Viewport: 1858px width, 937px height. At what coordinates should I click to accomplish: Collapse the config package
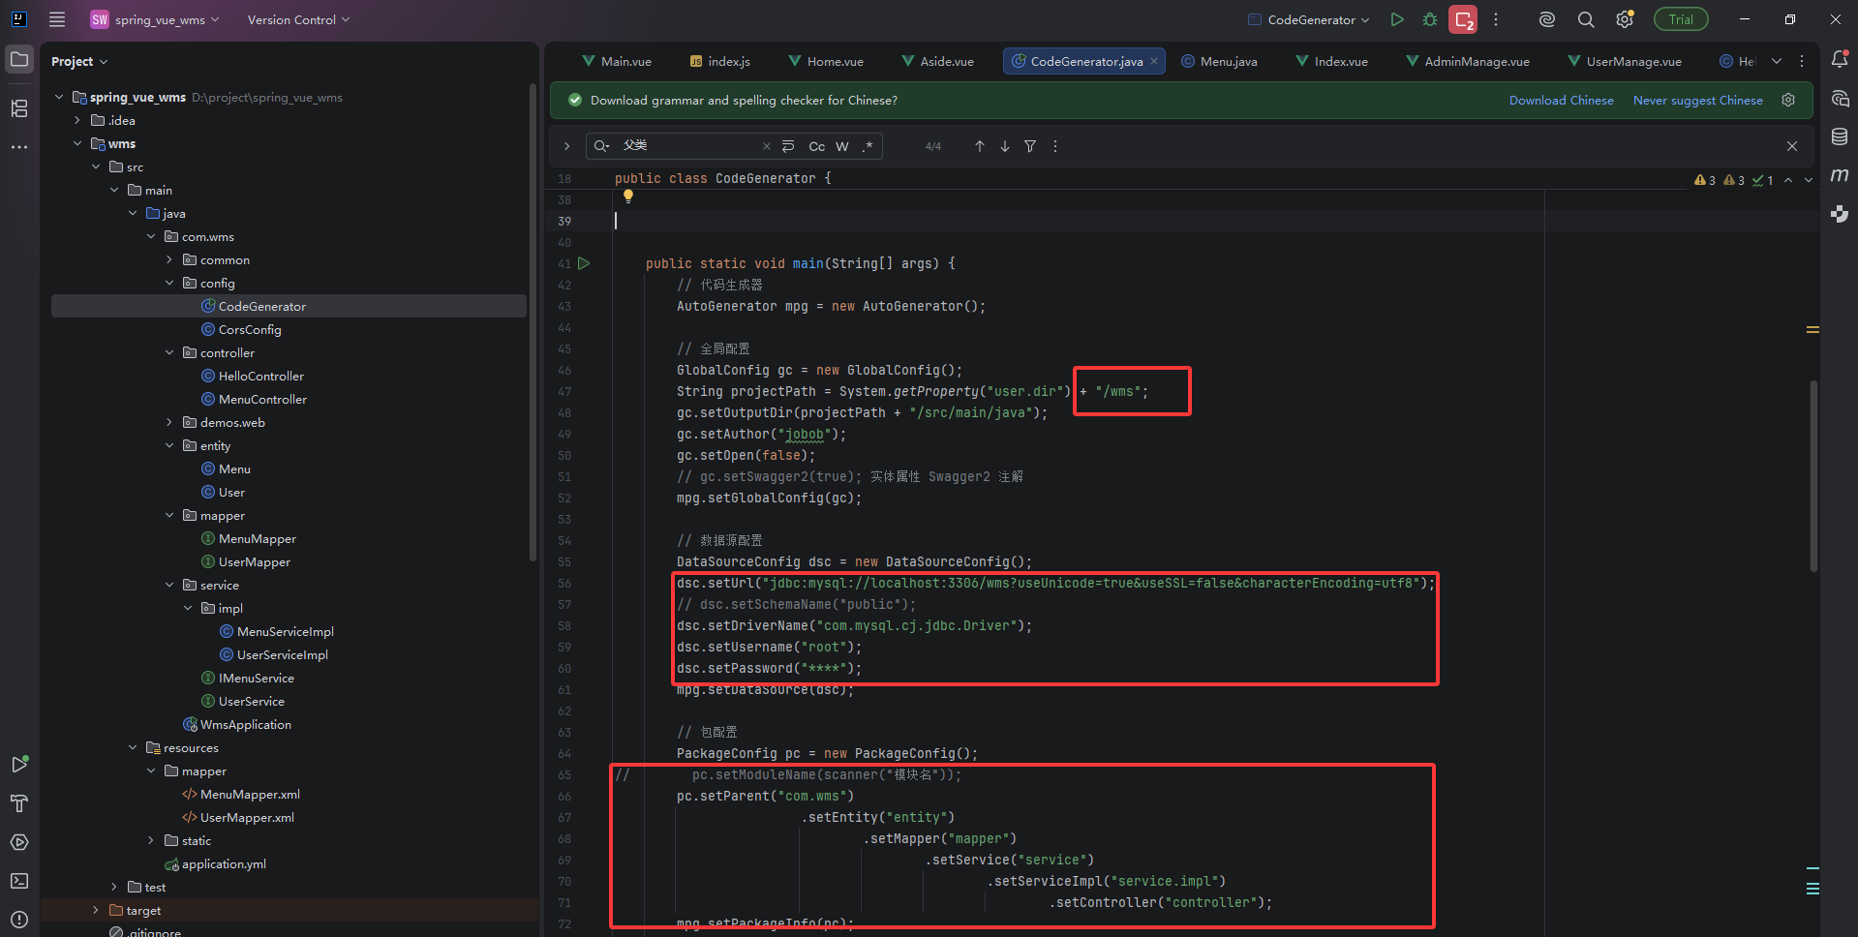[x=169, y=283]
